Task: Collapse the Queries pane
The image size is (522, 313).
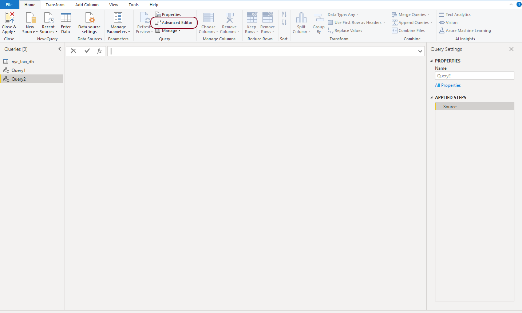Action: click(60, 49)
